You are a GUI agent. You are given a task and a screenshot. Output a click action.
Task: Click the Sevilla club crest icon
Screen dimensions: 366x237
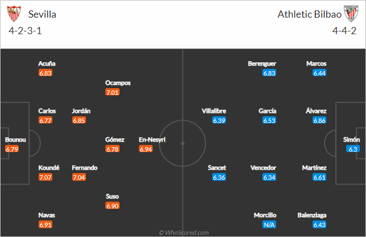coord(14,14)
